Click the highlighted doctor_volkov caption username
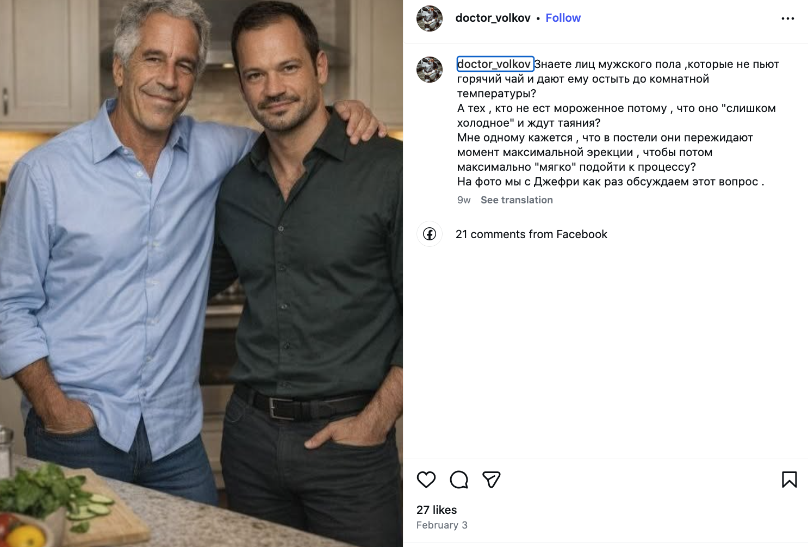Image resolution: width=808 pixels, height=547 pixels. pyautogui.click(x=494, y=64)
